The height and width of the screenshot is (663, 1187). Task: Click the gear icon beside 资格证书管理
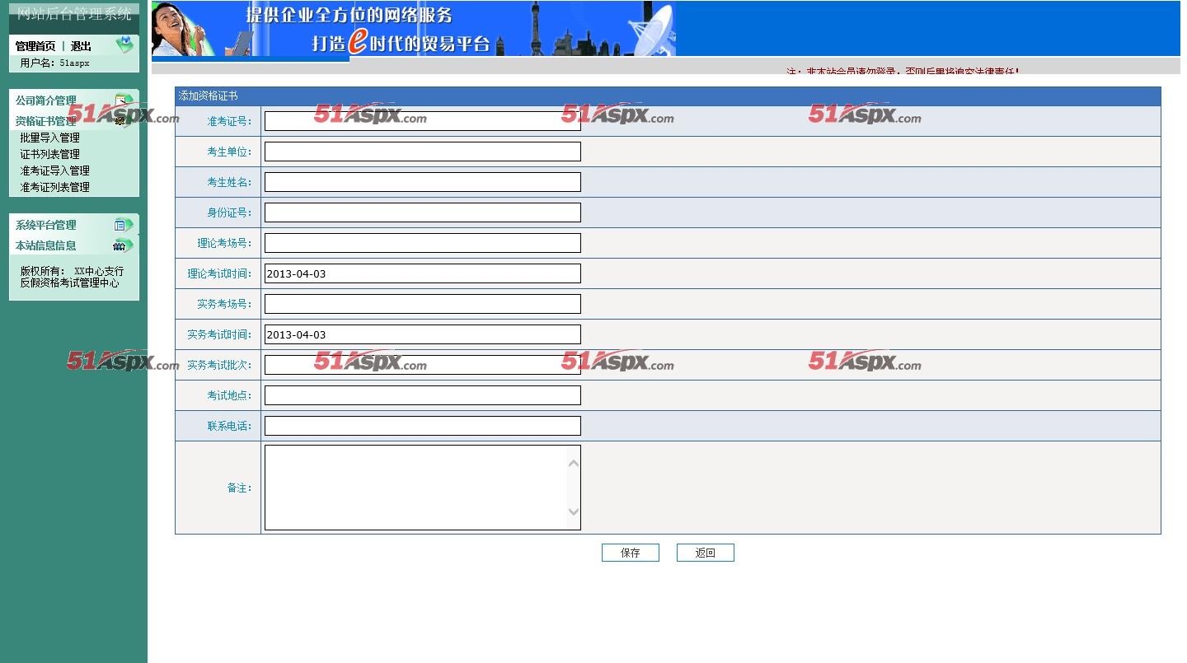click(121, 121)
